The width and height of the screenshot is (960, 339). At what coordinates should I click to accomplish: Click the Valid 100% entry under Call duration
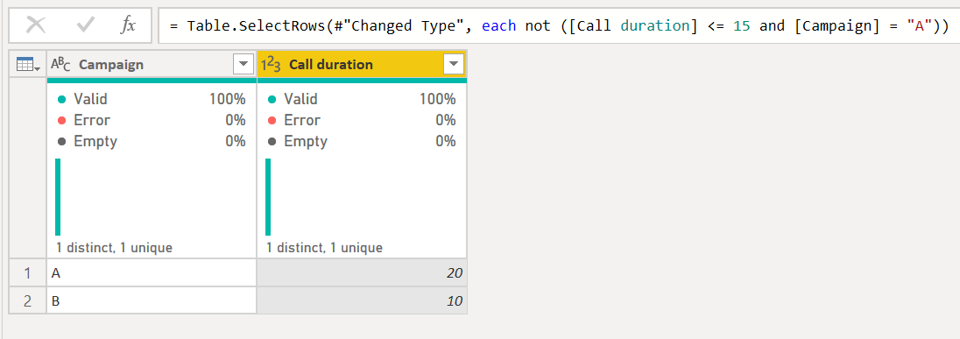pyautogui.click(x=362, y=99)
